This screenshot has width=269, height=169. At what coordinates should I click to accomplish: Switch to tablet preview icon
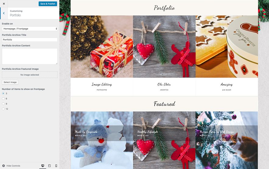49,166
